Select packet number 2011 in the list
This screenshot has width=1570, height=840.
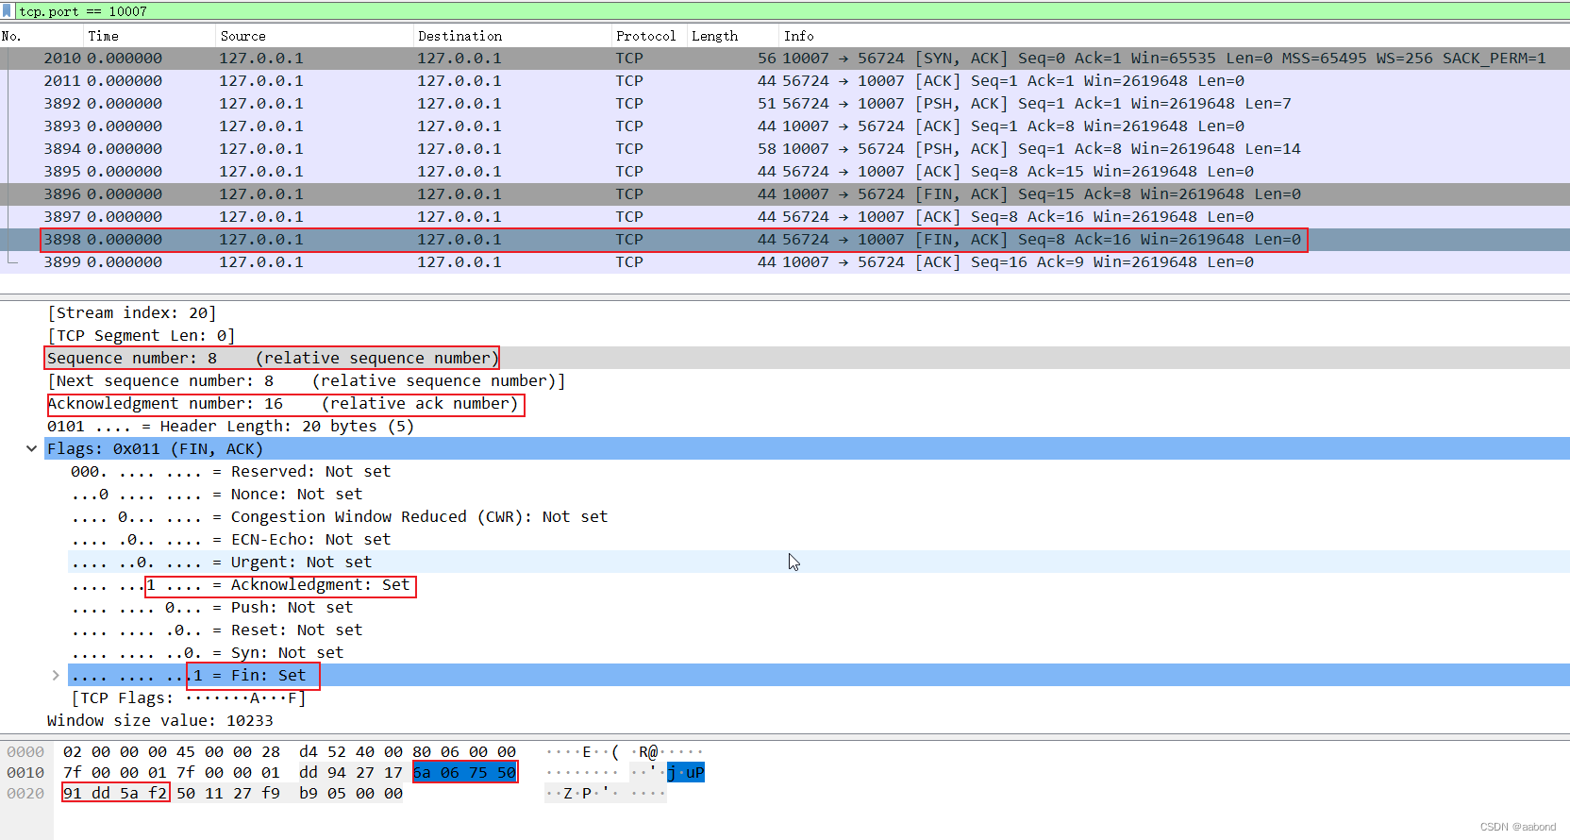tap(785, 81)
